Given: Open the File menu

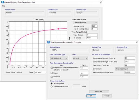Looking at the screenshot, I should [x=4, y=6].
